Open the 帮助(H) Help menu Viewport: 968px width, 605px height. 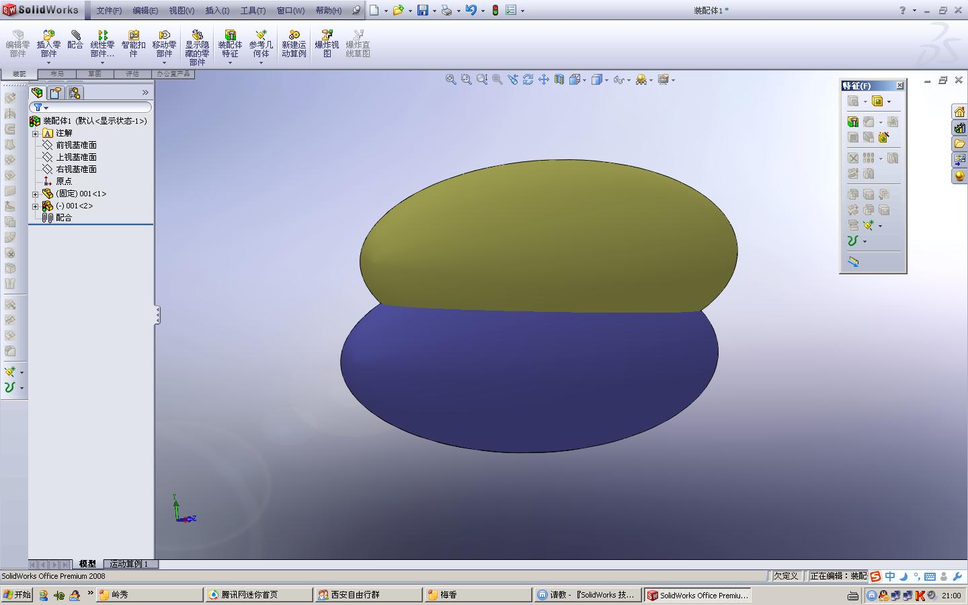329,11
